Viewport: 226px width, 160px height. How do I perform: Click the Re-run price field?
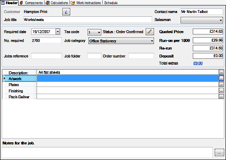(x=208, y=48)
